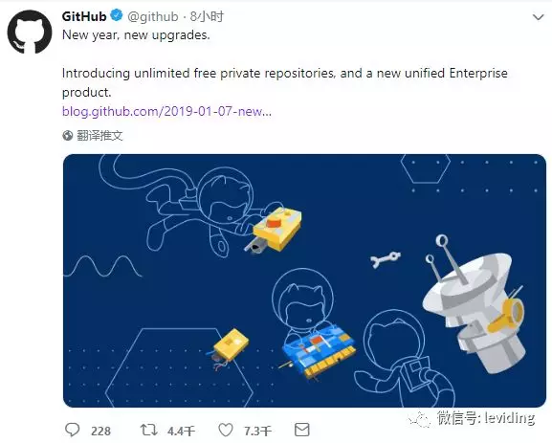The width and height of the screenshot is (552, 443).
Task: Click the 翻译推文 translate tweet link
Action: (99, 136)
